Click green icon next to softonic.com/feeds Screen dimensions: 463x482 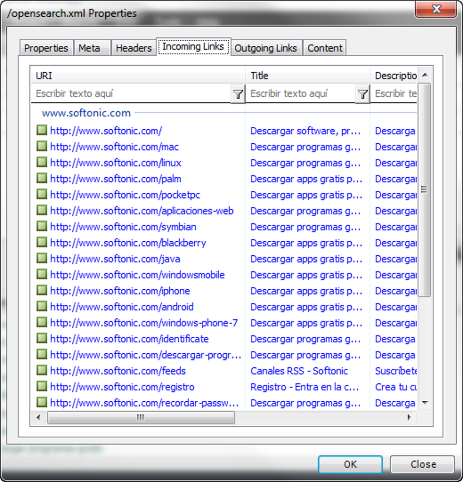click(x=41, y=370)
